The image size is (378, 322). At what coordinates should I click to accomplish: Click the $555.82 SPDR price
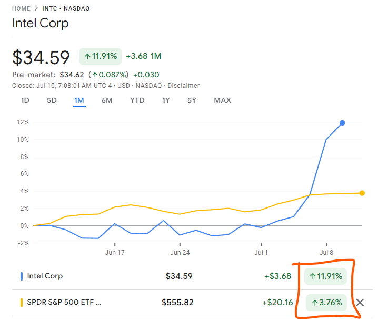click(x=177, y=303)
